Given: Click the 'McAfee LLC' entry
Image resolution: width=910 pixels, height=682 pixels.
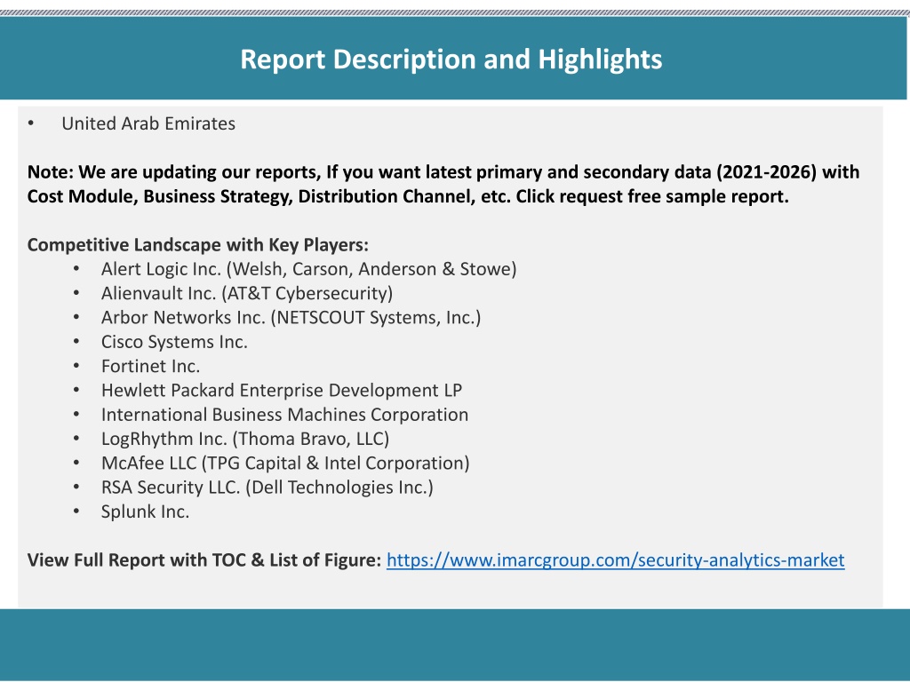Looking at the screenshot, I should pyautogui.click(x=285, y=464).
